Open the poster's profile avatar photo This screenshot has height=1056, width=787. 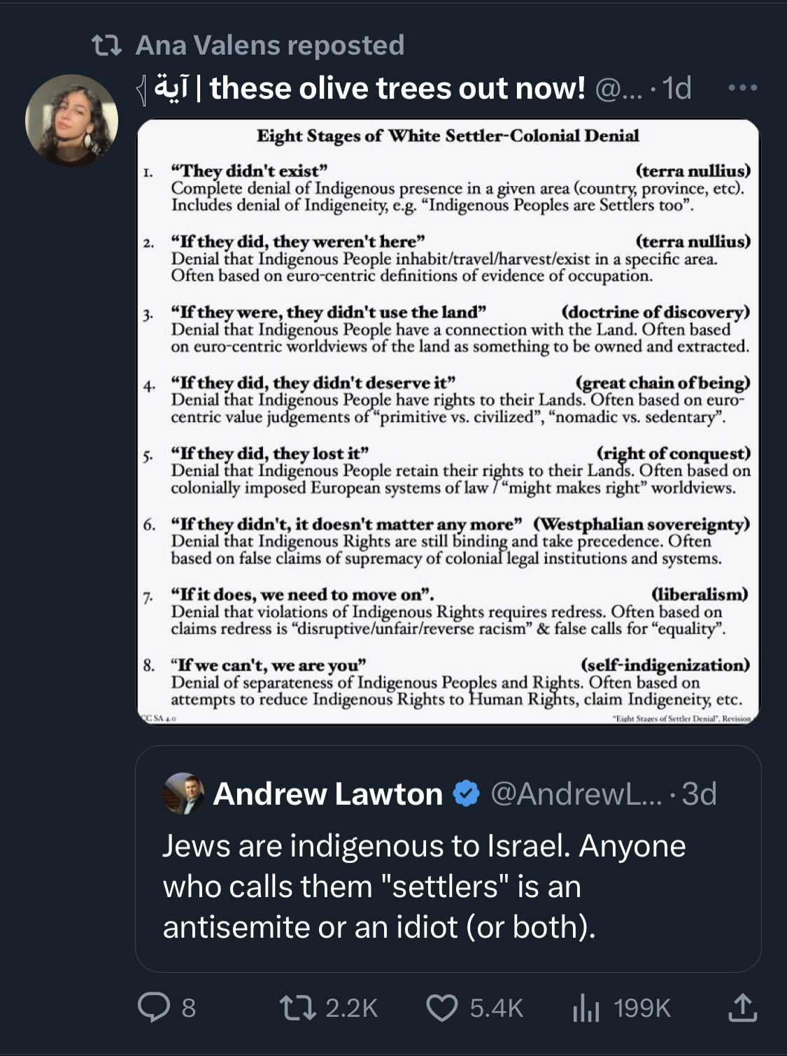[71, 120]
